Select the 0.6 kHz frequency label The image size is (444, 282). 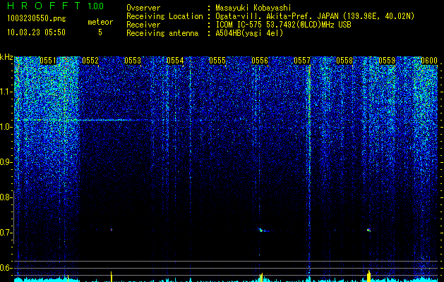tap(6, 268)
